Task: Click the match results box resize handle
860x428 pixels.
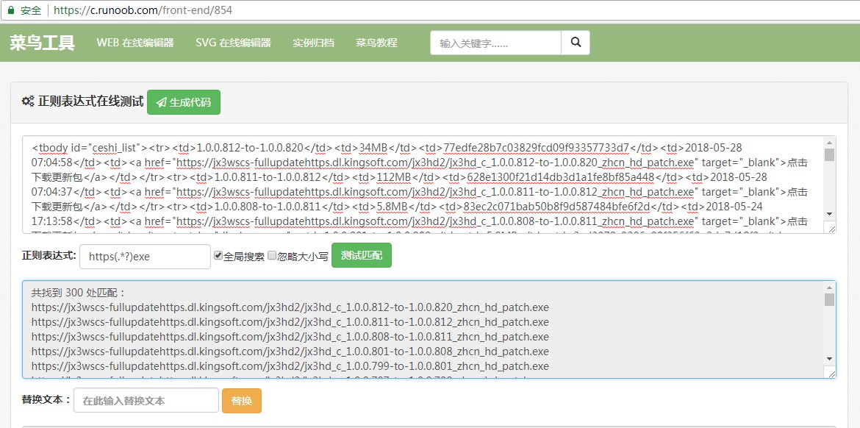Action: (831, 374)
